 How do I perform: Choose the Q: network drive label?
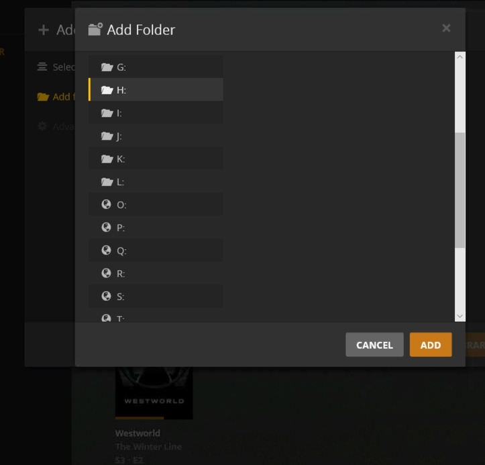click(x=121, y=251)
